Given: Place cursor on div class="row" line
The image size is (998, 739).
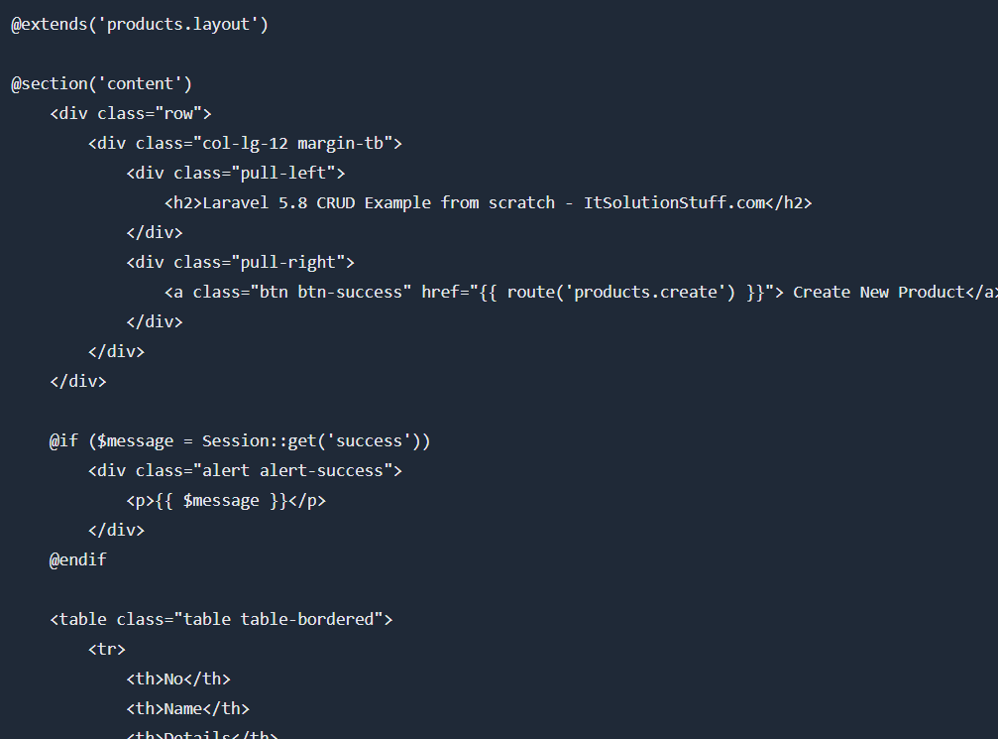Looking at the screenshot, I should coord(131,113).
